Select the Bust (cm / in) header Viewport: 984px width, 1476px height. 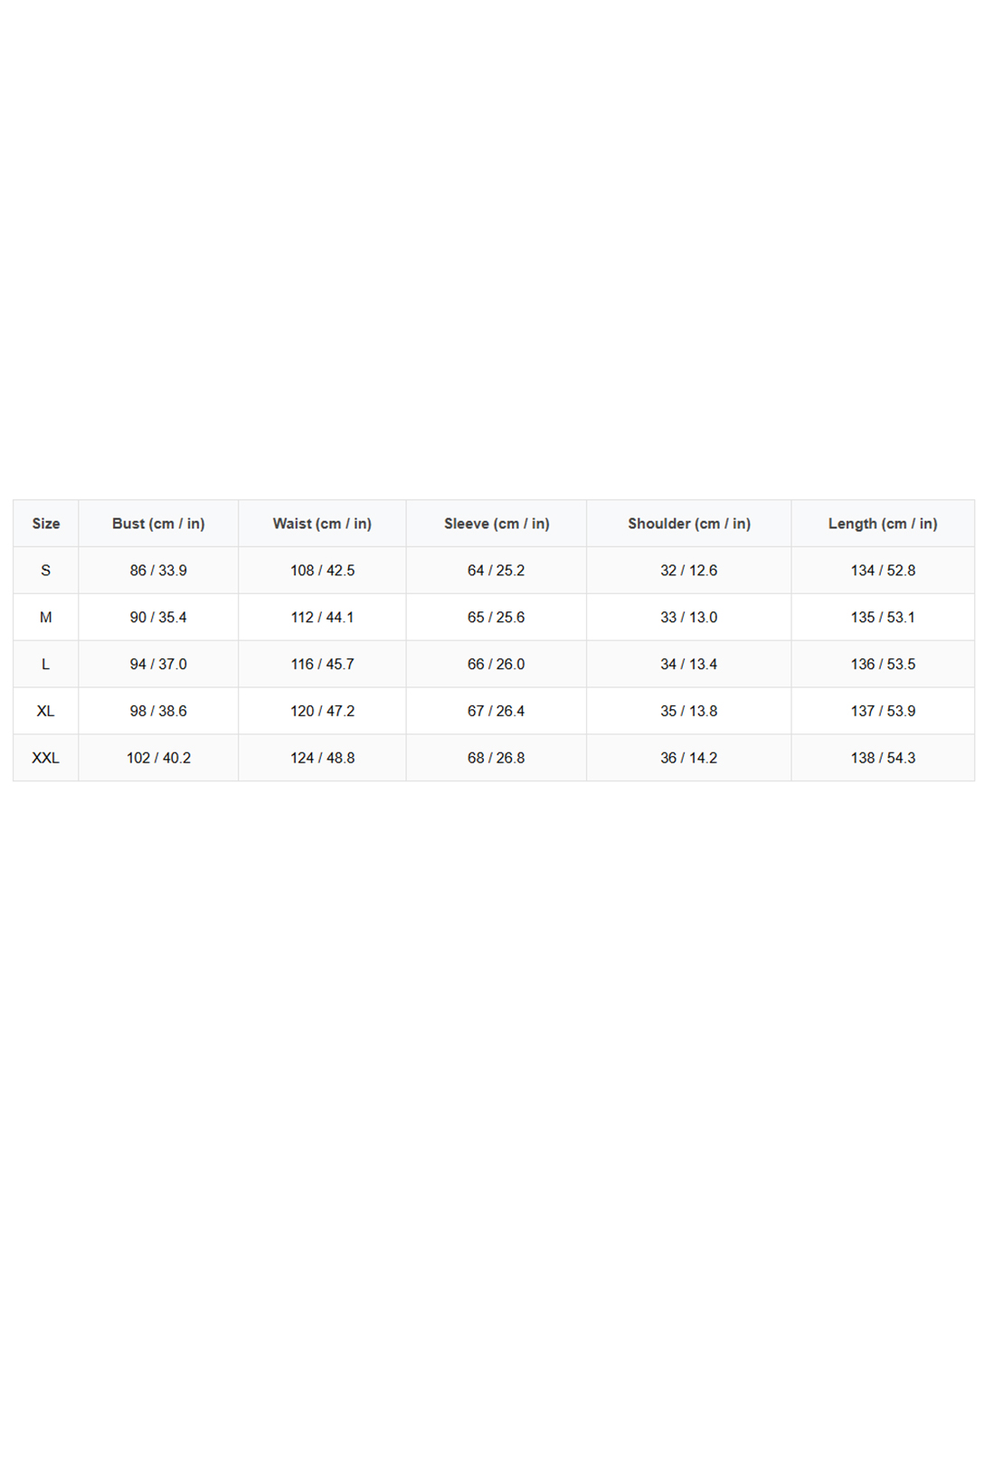pyautogui.click(x=158, y=524)
